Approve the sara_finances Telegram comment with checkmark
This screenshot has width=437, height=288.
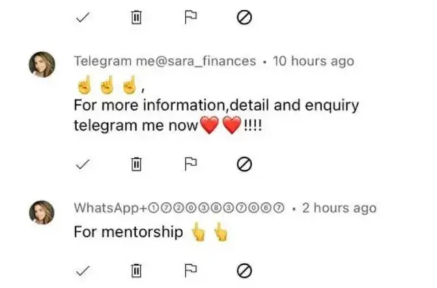tap(83, 163)
